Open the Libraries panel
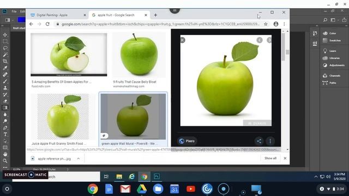 tap(331, 58)
